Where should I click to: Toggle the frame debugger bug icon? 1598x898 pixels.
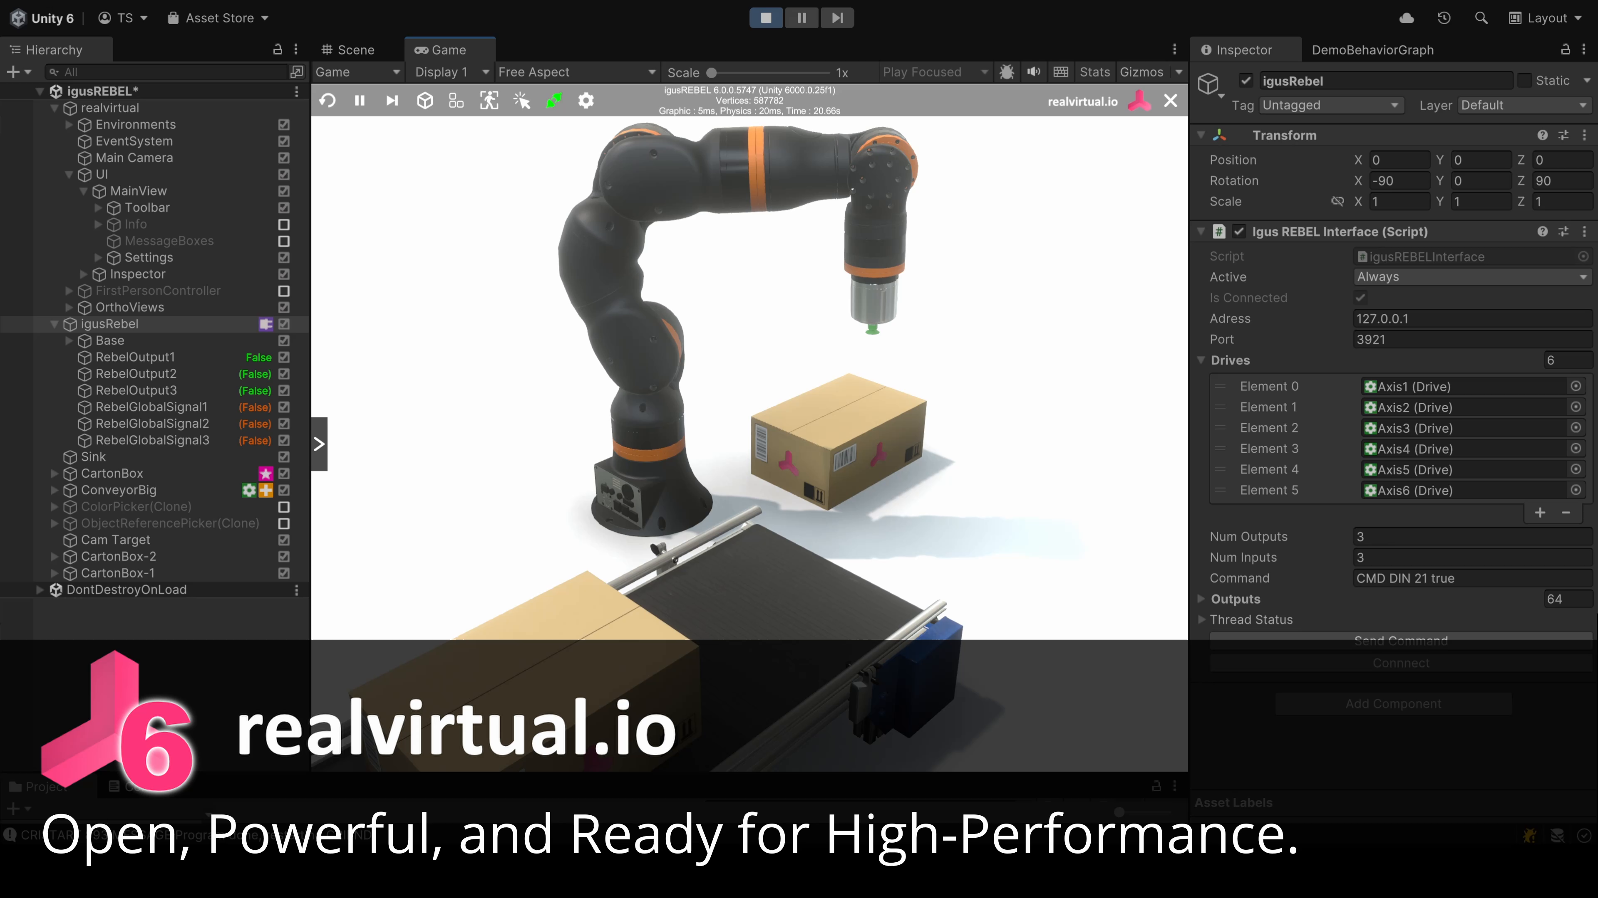tap(1007, 72)
